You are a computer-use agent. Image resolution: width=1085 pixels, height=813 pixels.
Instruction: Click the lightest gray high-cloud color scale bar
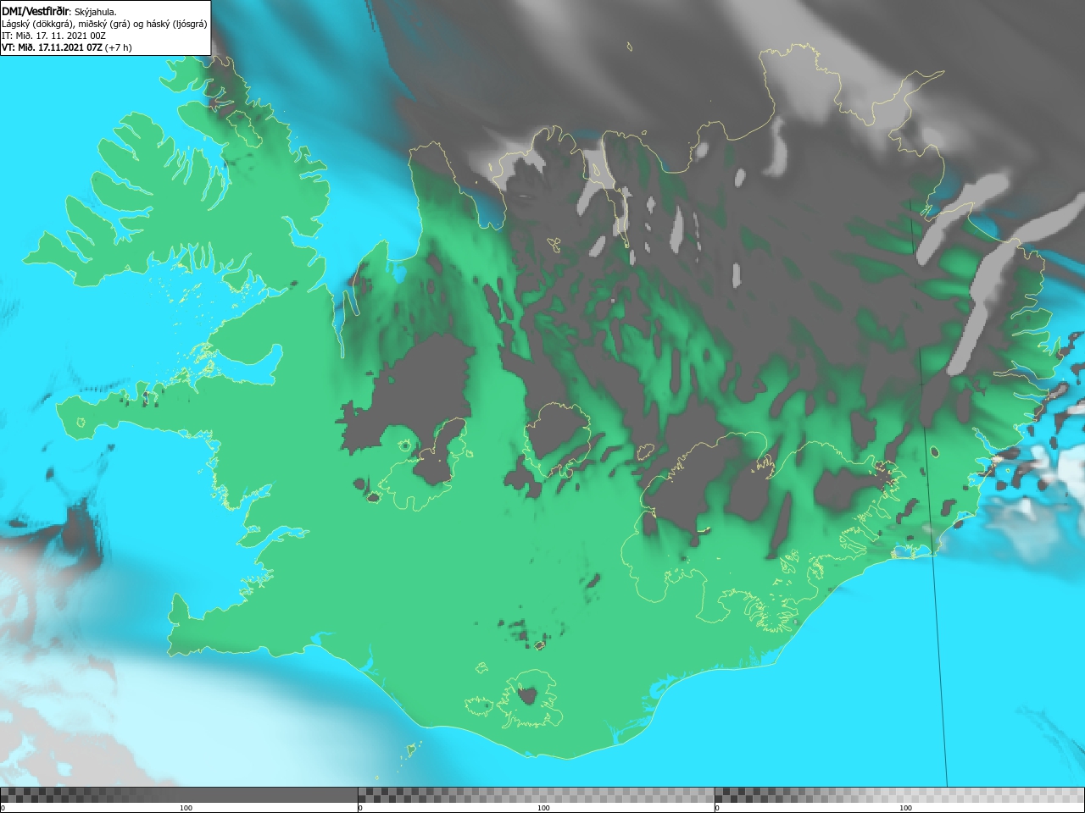(899, 795)
